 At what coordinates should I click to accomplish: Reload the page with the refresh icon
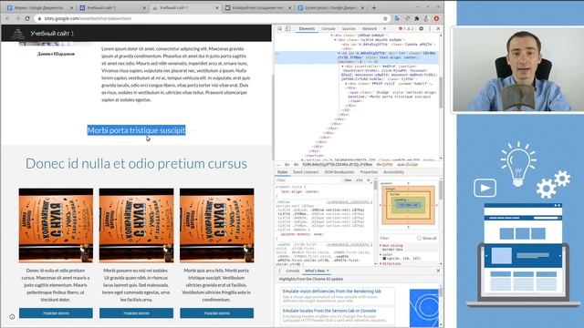click(27, 18)
